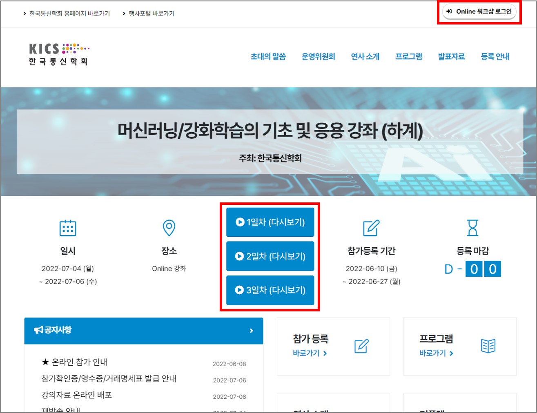Click the calendar icon above 일시

point(68,228)
